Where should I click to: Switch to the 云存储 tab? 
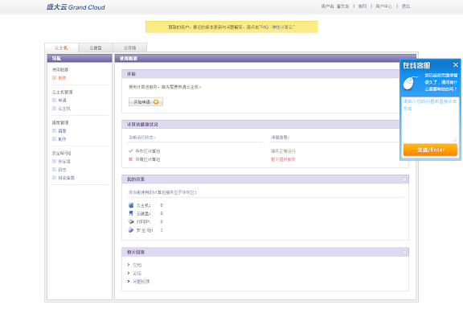130,47
